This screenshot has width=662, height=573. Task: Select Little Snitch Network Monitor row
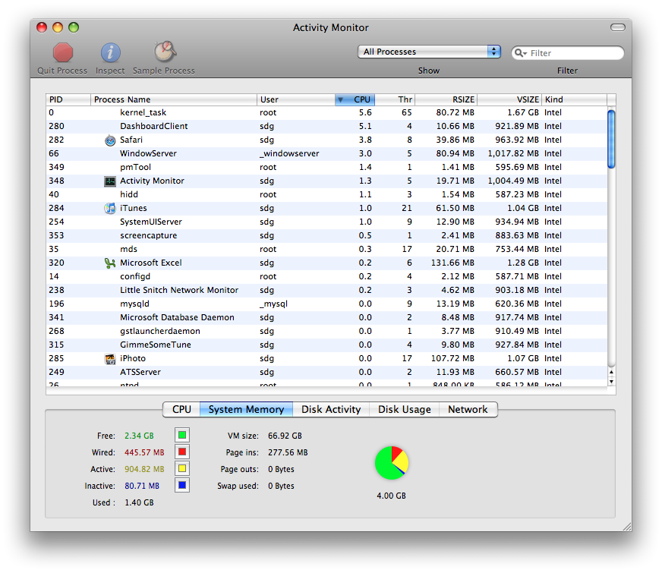(x=326, y=291)
